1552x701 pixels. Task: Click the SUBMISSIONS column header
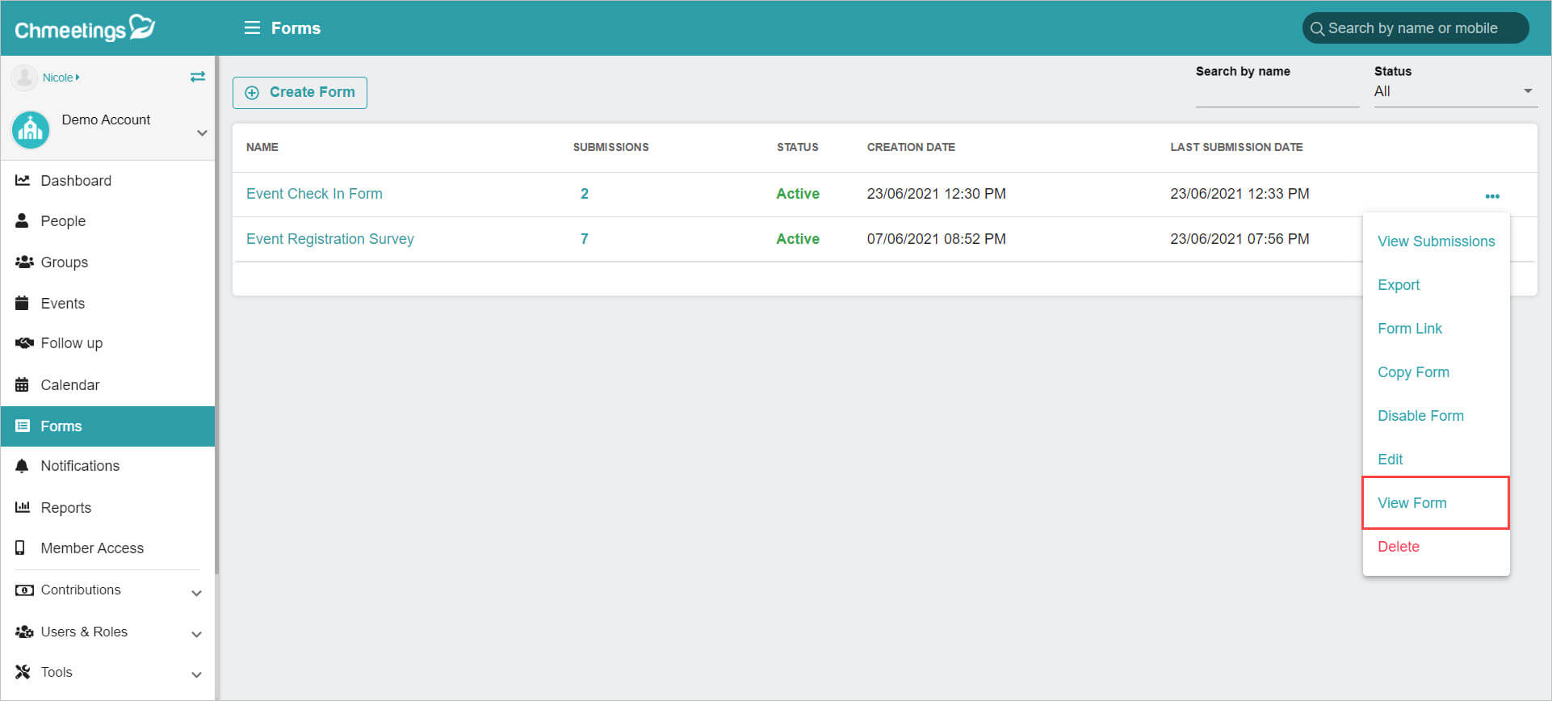(x=610, y=147)
